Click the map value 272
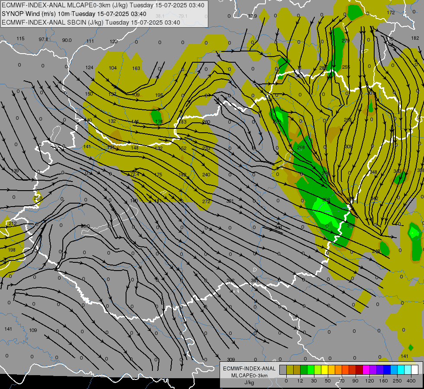Image resolution: width=424 pixels, height=389 pixels. click(x=206, y=201)
